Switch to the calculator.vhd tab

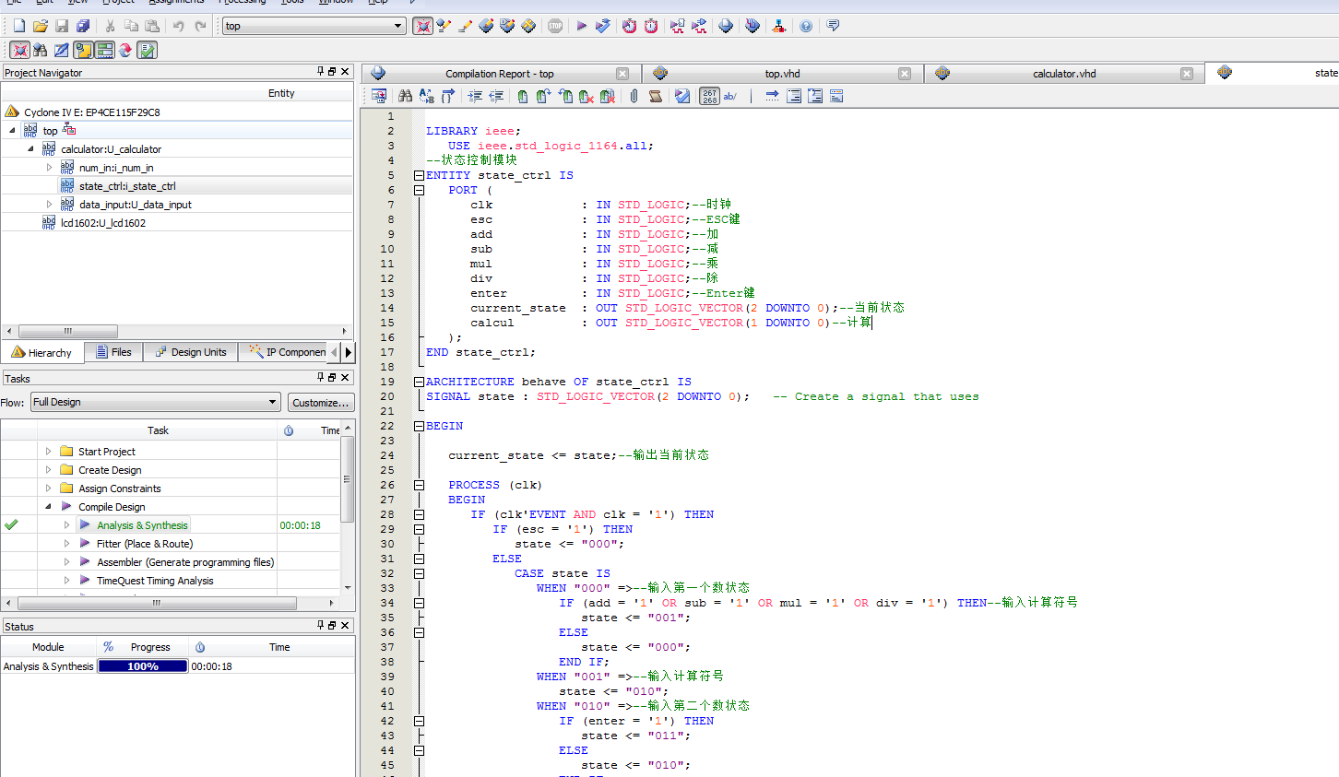point(1063,74)
